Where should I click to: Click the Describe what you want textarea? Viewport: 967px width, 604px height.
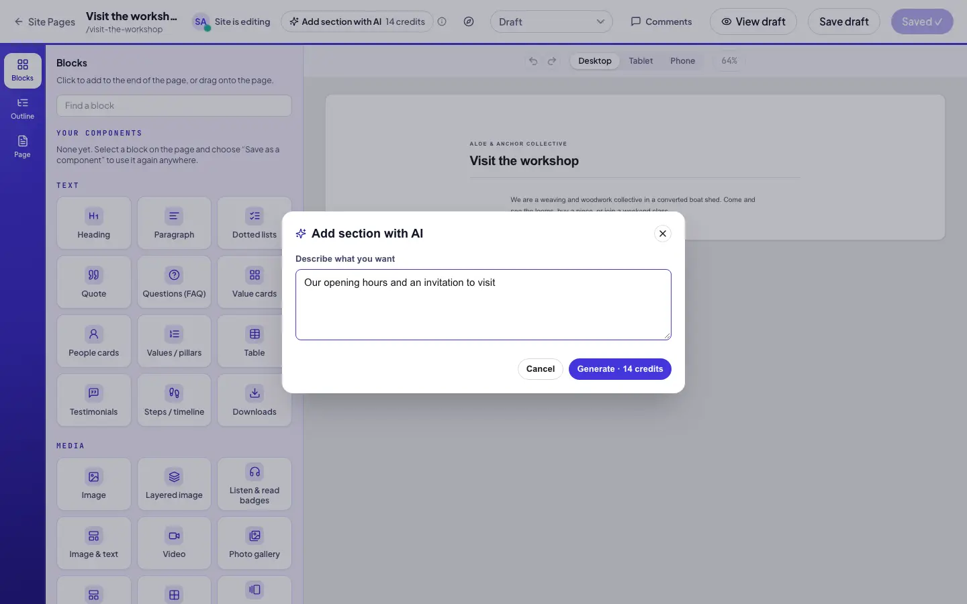coord(483,305)
